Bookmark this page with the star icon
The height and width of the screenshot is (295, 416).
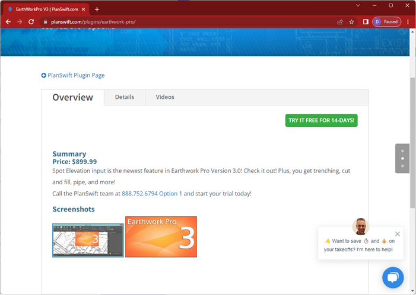[x=351, y=22]
